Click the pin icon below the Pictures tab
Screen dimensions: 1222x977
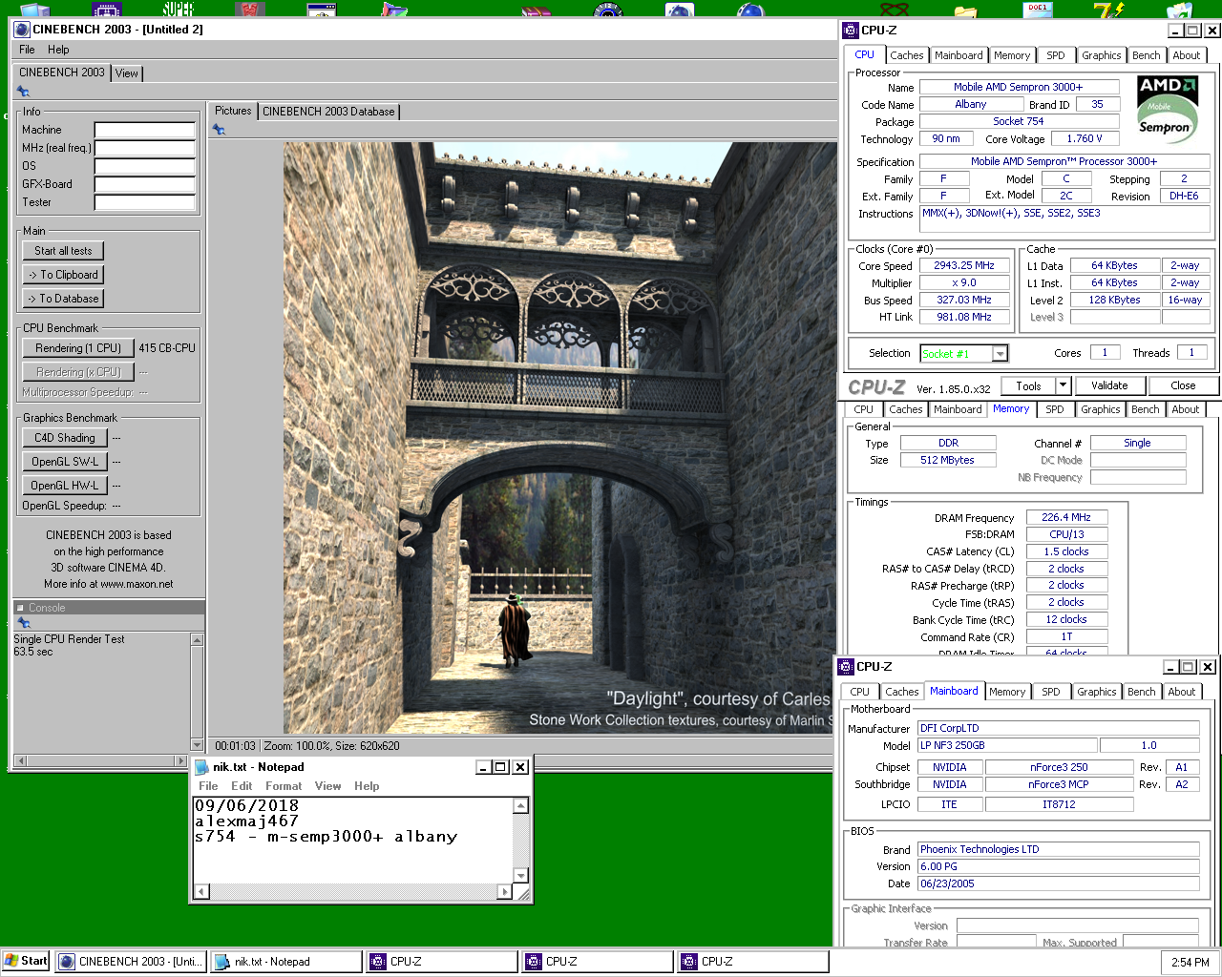(219, 130)
